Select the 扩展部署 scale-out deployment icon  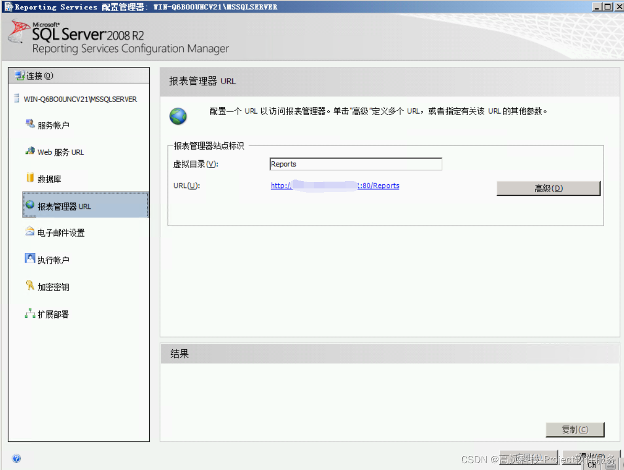click(x=30, y=313)
